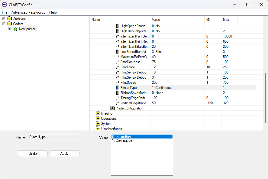Image resolution: width=268 pixels, height=179 pixels.
Task: Click the CLARiTYConfig title bar app icon
Action: [x=4, y=5]
